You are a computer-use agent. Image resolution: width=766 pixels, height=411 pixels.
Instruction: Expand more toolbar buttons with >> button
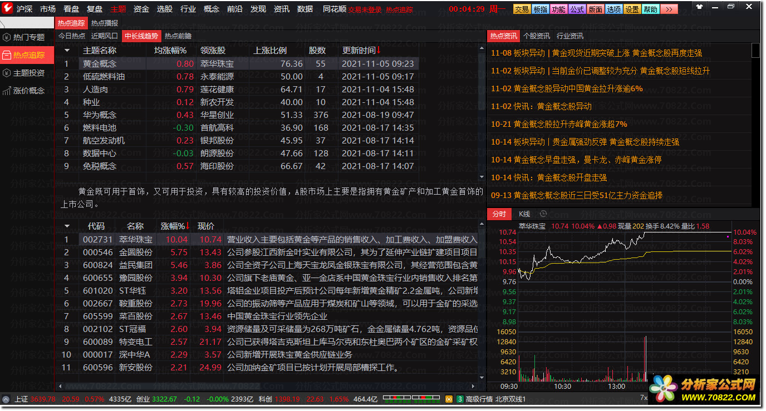(x=669, y=9)
